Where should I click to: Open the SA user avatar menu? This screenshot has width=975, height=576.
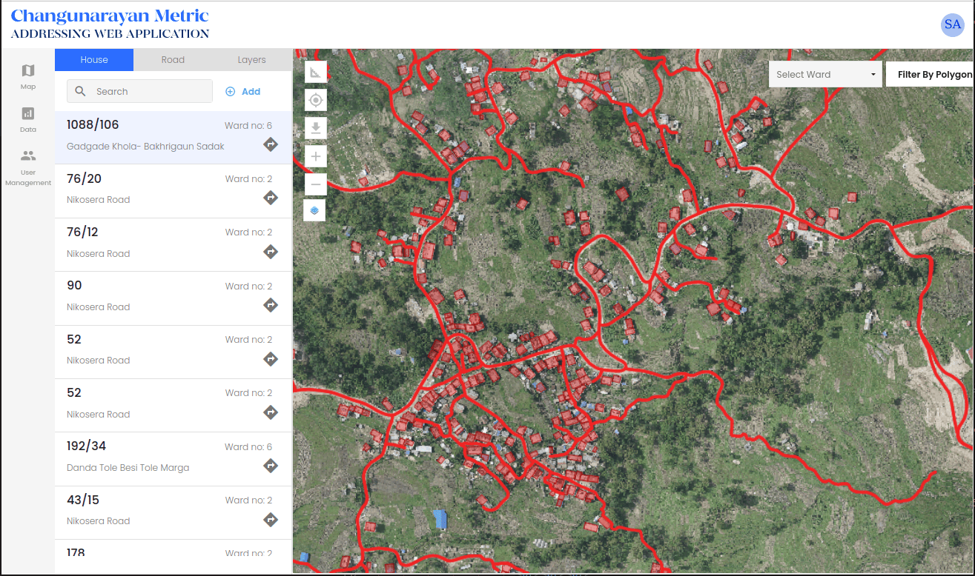952,24
